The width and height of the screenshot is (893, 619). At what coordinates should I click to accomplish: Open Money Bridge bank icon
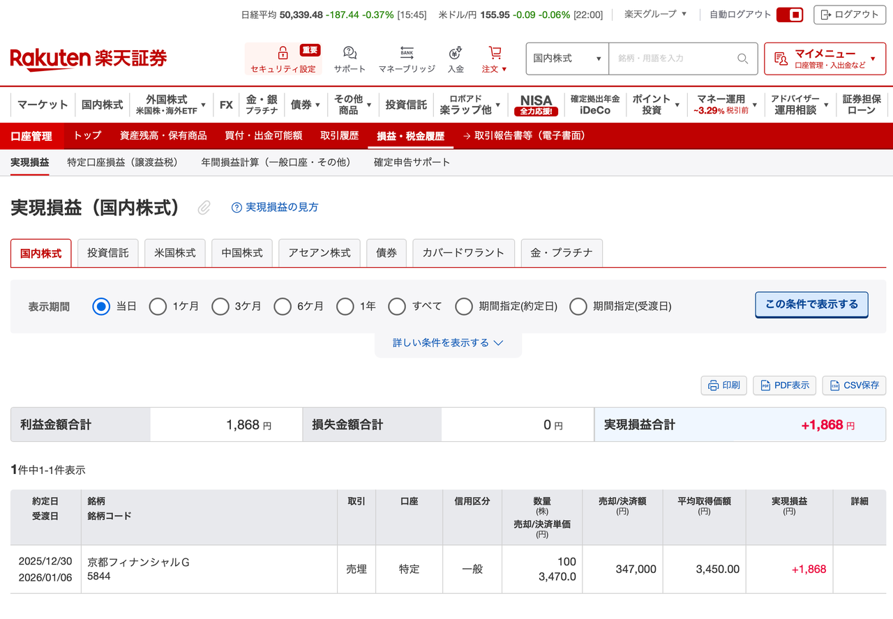[407, 54]
